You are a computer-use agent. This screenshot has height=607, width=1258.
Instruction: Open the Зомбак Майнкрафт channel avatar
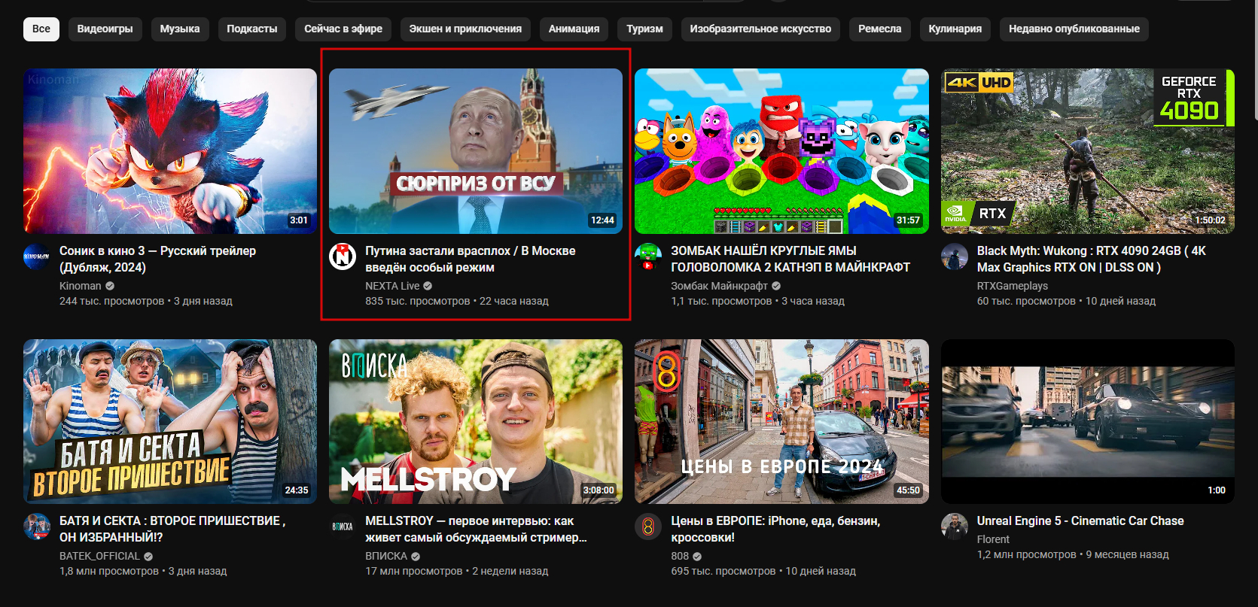[648, 256]
